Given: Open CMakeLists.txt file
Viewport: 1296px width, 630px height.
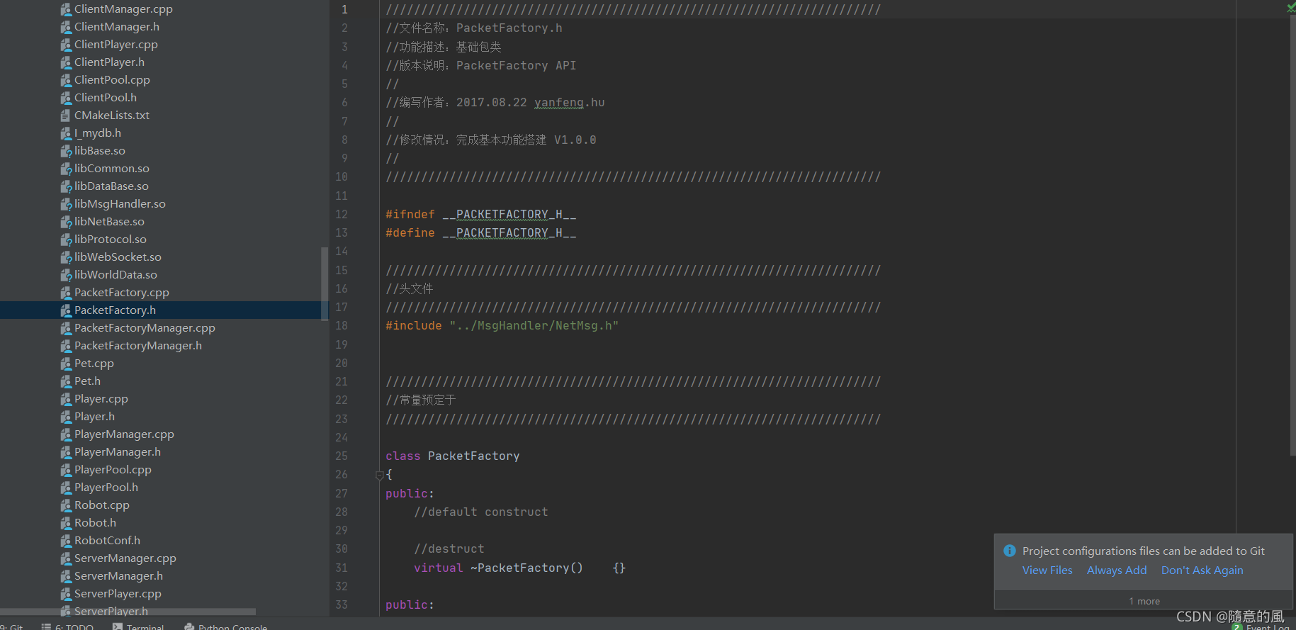Looking at the screenshot, I should 112,116.
